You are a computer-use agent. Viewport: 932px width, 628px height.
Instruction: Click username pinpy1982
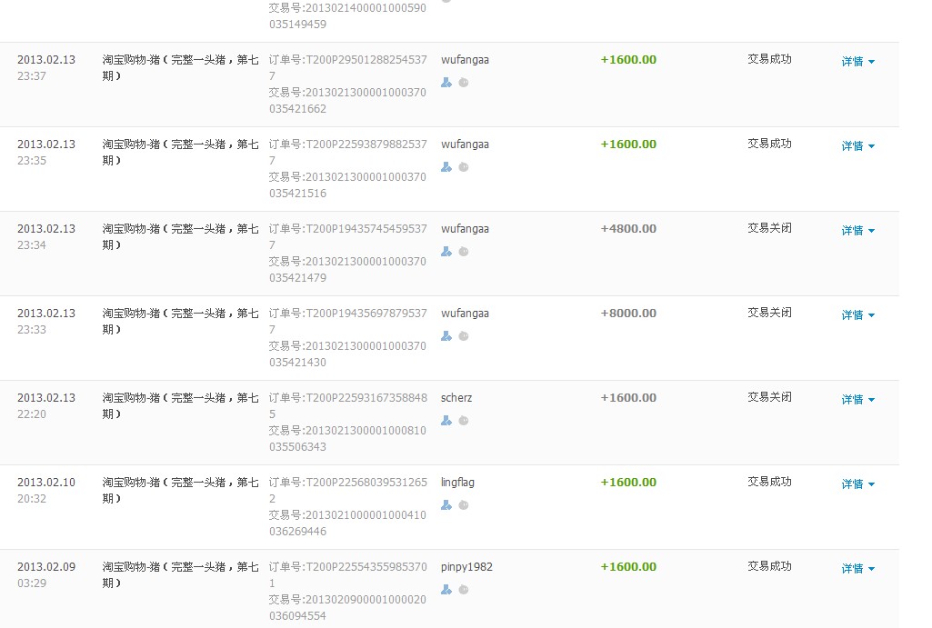click(x=466, y=567)
